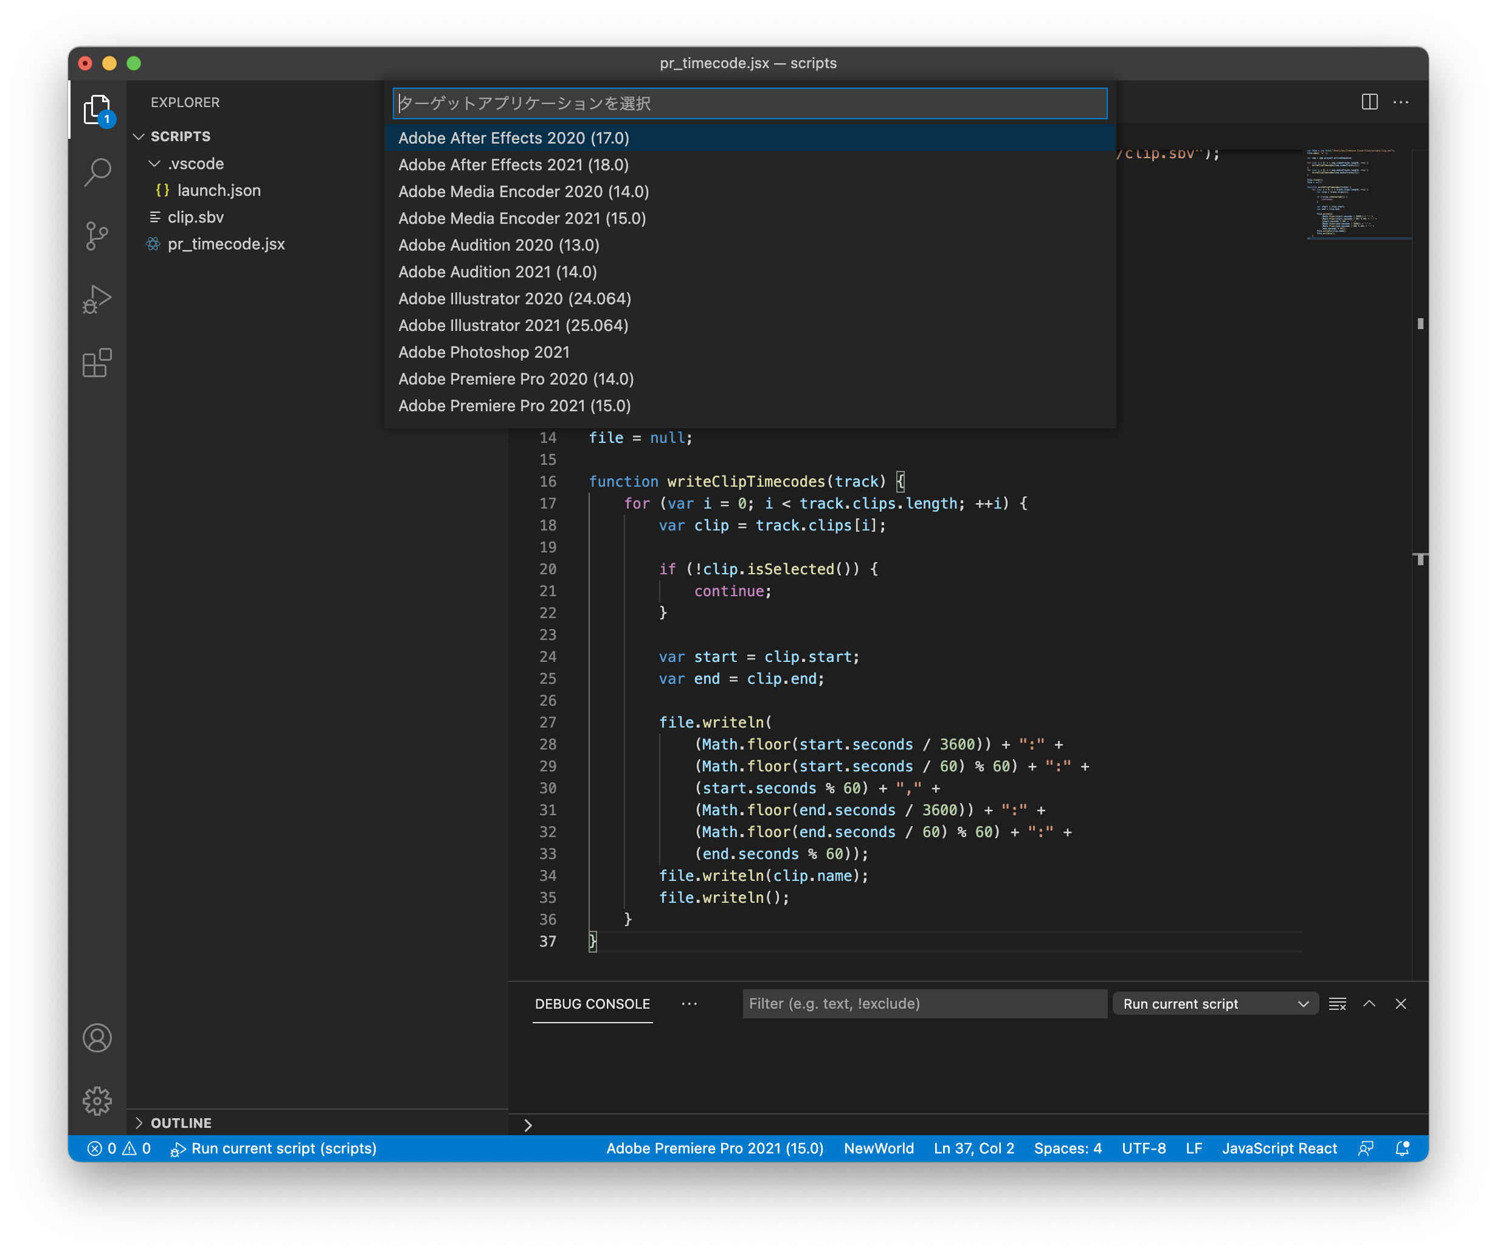Choose Adobe Photoshop 2021 in the list
1497x1252 pixels.
[x=483, y=352]
